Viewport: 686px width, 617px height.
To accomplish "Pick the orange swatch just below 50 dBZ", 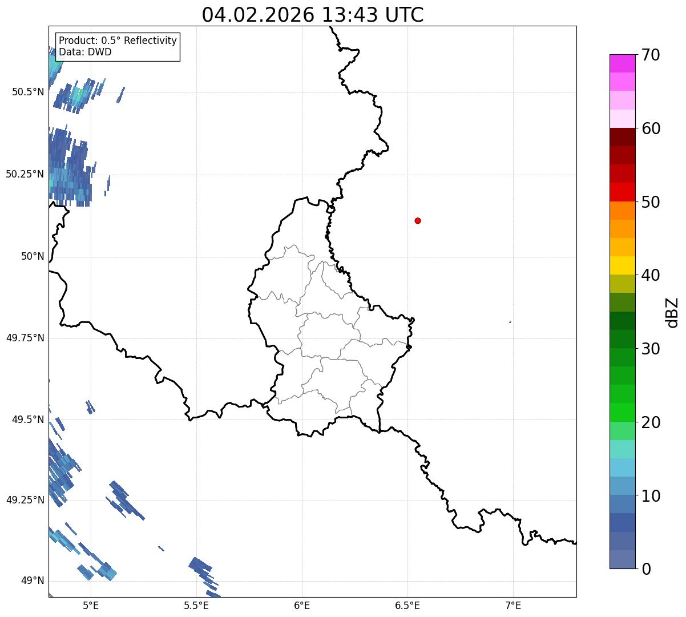I will 622,211.
